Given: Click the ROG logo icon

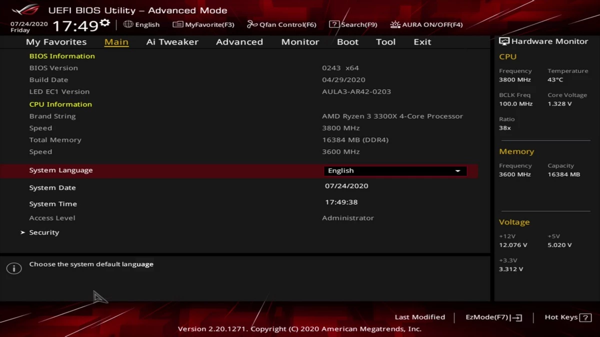Looking at the screenshot, I should [26, 10].
